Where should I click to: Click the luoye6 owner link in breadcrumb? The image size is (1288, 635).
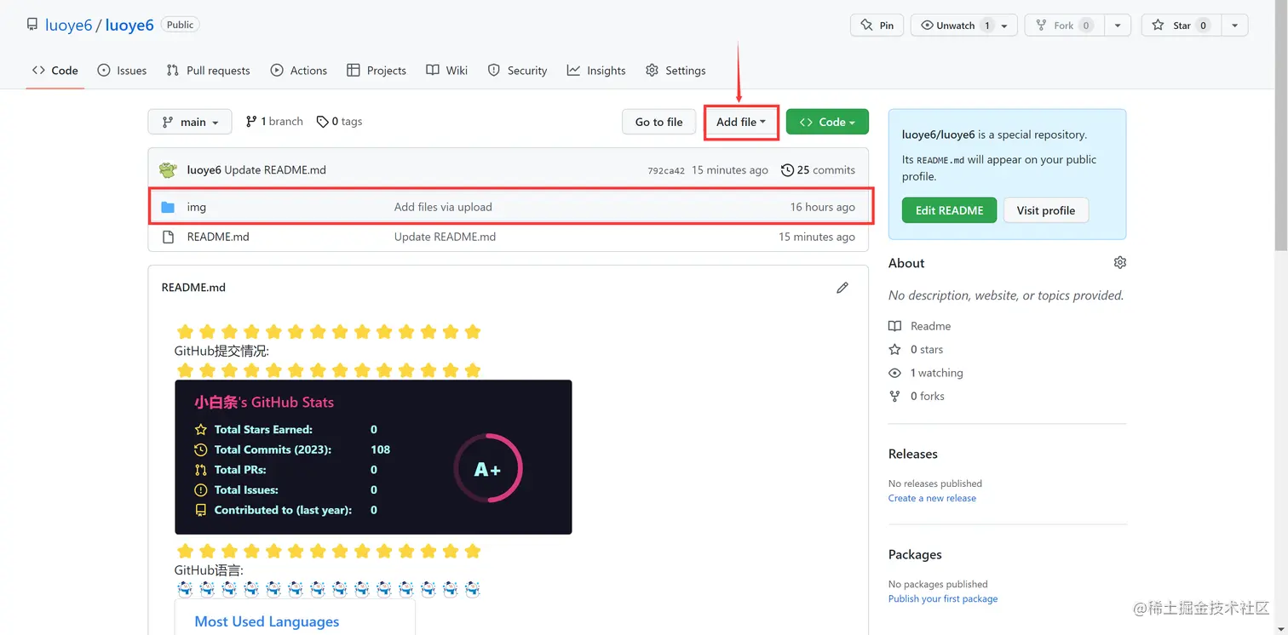click(68, 26)
